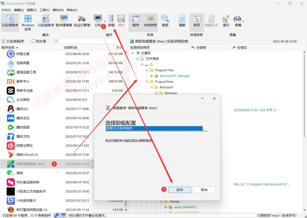Screen dimensions: 307x218
Task: Select the 腾讯文档 row
Action: (47, 136)
